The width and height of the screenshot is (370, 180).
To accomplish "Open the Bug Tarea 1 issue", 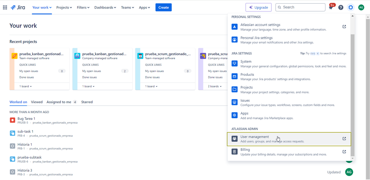I will [26, 119].
